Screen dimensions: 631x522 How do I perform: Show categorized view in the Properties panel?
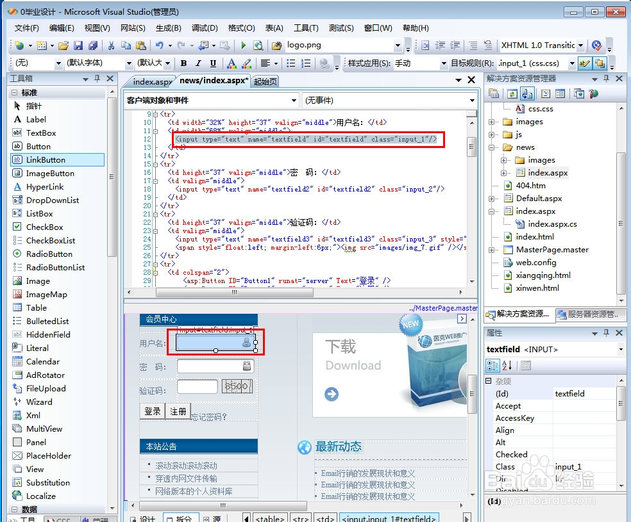pos(492,365)
